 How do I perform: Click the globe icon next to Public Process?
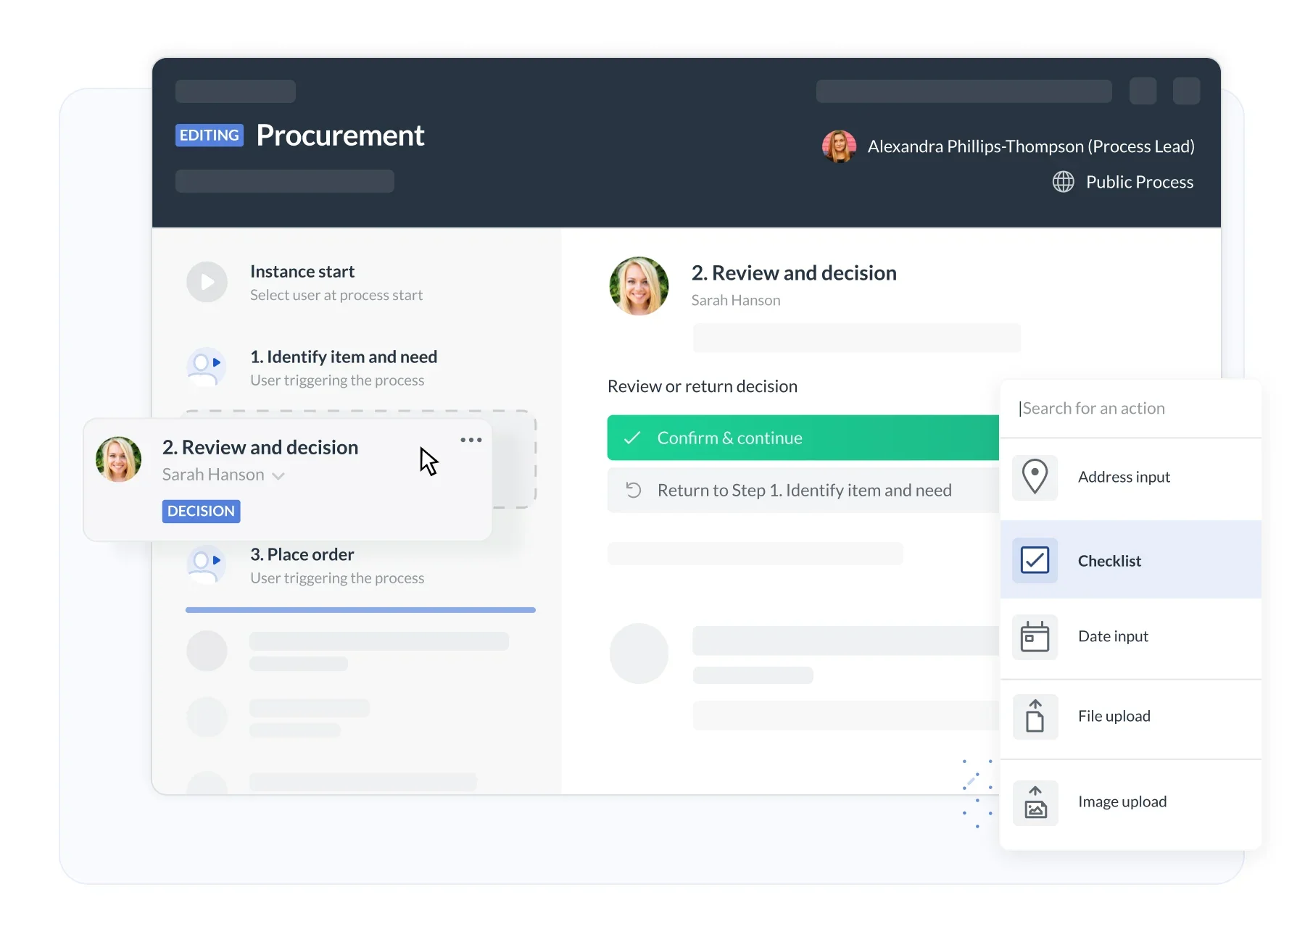(1064, 182)
